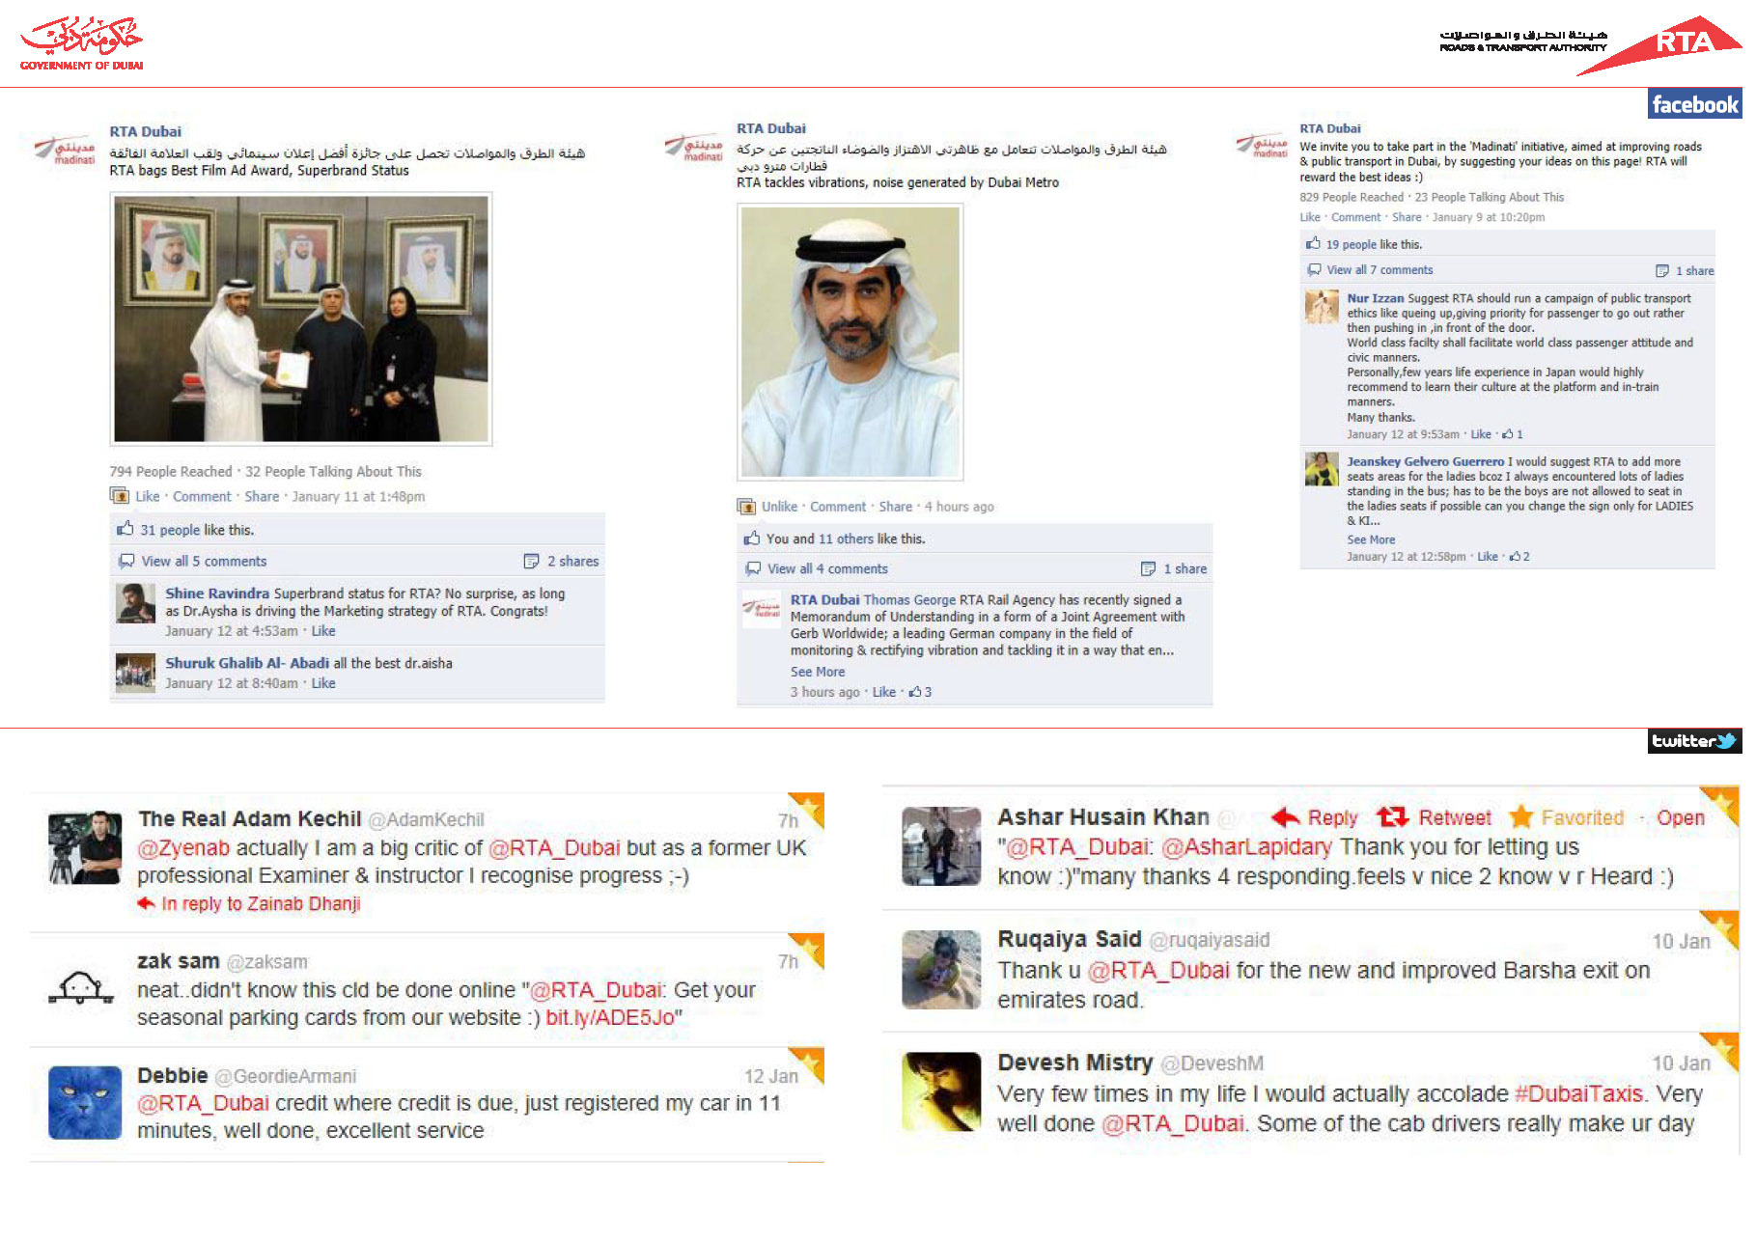Open the 1 share link under metro post
Image resolution: width=1756 pixels, height=1242 pixels.
[1185, 569]
